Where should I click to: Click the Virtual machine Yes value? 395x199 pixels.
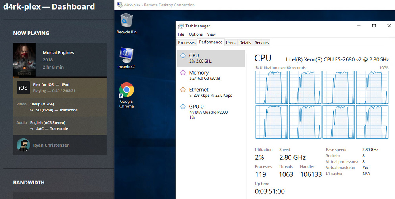coord(365,168)
